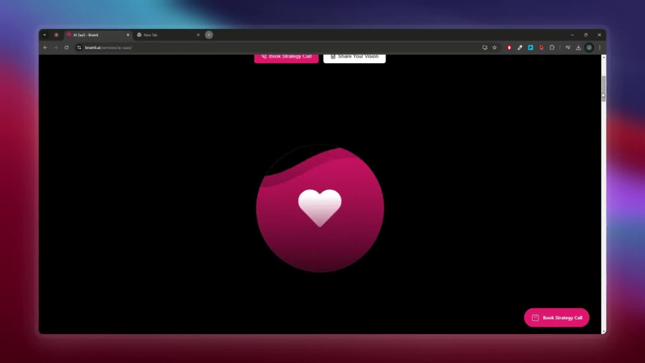Open the user profile avatar
The image size is (645, 363).
[x=589, y=48]
